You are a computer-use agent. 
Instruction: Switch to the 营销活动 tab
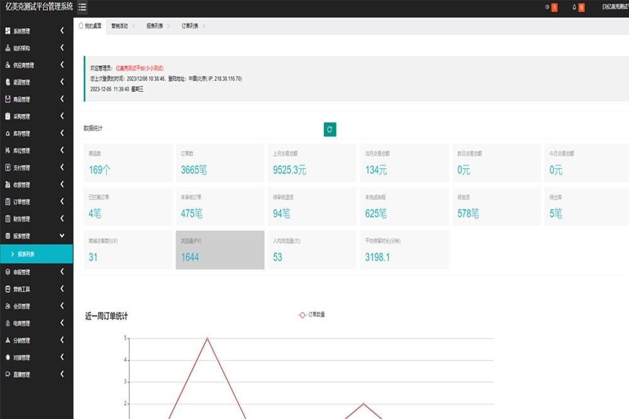coord(120,26)
